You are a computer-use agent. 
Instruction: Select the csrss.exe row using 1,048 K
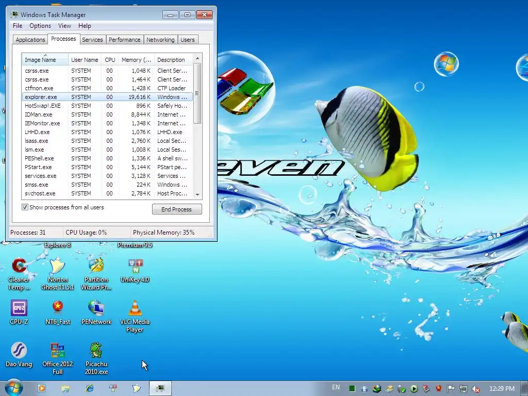pyautogui.click(x=107, y=71)
